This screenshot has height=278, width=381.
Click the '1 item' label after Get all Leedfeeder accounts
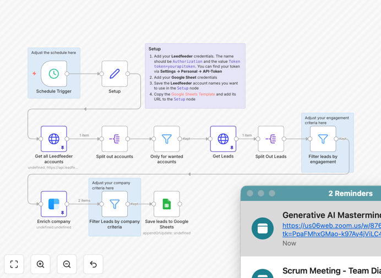tap(84, 135)
